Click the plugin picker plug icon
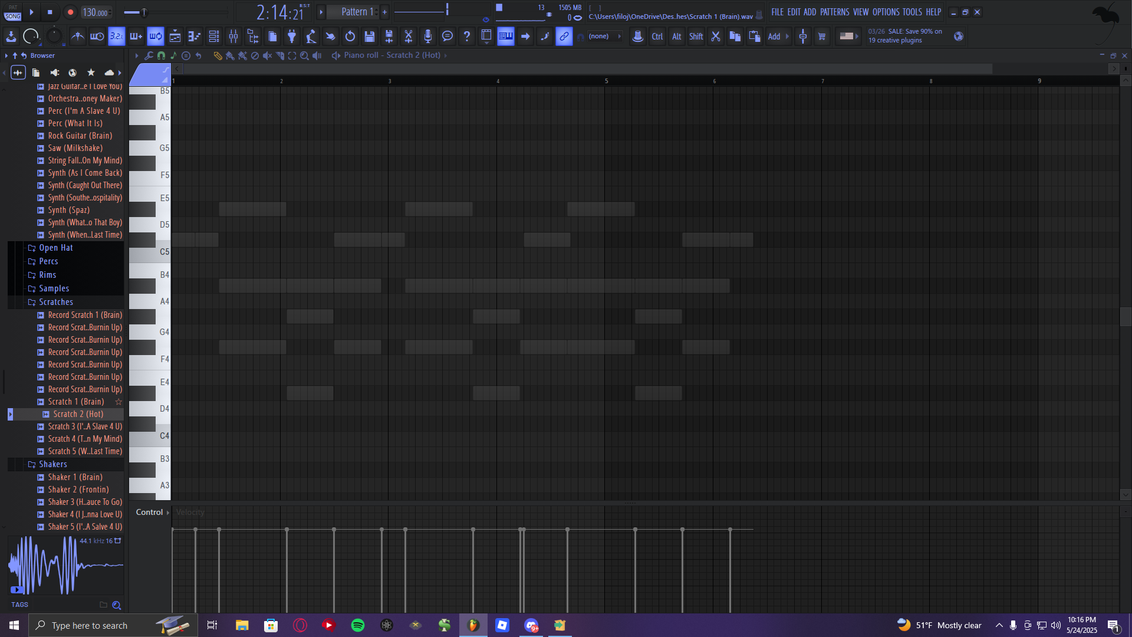This screenshot has width=1132, height=637. click(292, 37)
